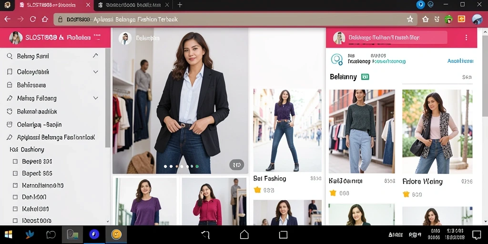
Task: Open the Windows Start menu
Action: [9, 234]
